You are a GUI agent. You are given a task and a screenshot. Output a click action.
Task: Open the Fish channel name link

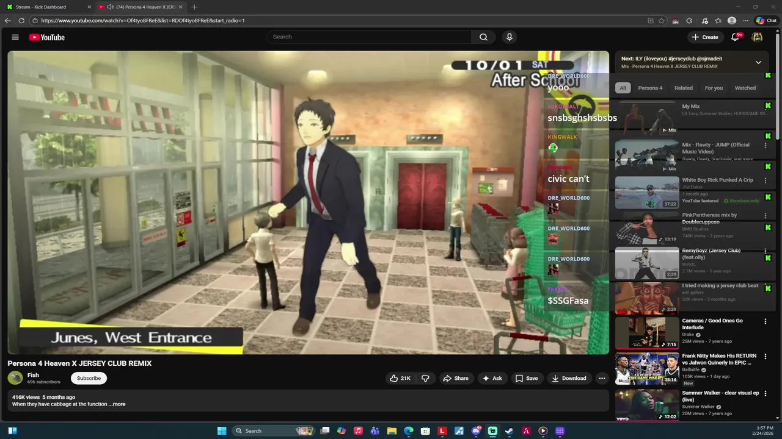click(33, 375)
